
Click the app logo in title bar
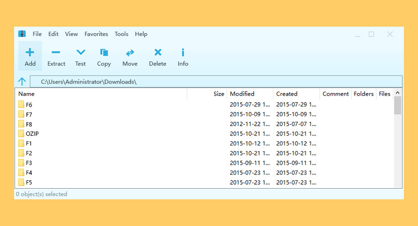point(22,34)
